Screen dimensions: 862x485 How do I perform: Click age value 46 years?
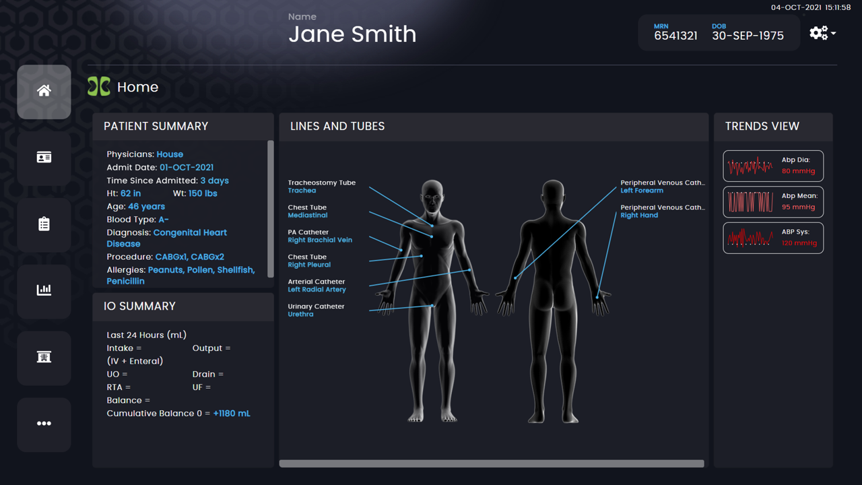pos(147,207)
